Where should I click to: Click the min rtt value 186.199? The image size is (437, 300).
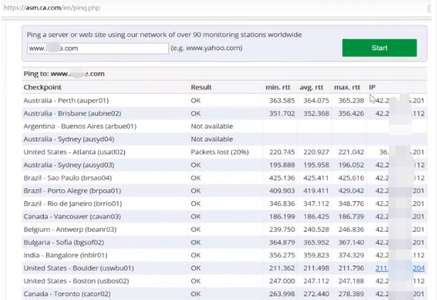point(282,216)
